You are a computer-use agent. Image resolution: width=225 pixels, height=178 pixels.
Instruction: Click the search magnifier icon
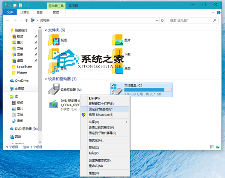click(x=215, y=21)
